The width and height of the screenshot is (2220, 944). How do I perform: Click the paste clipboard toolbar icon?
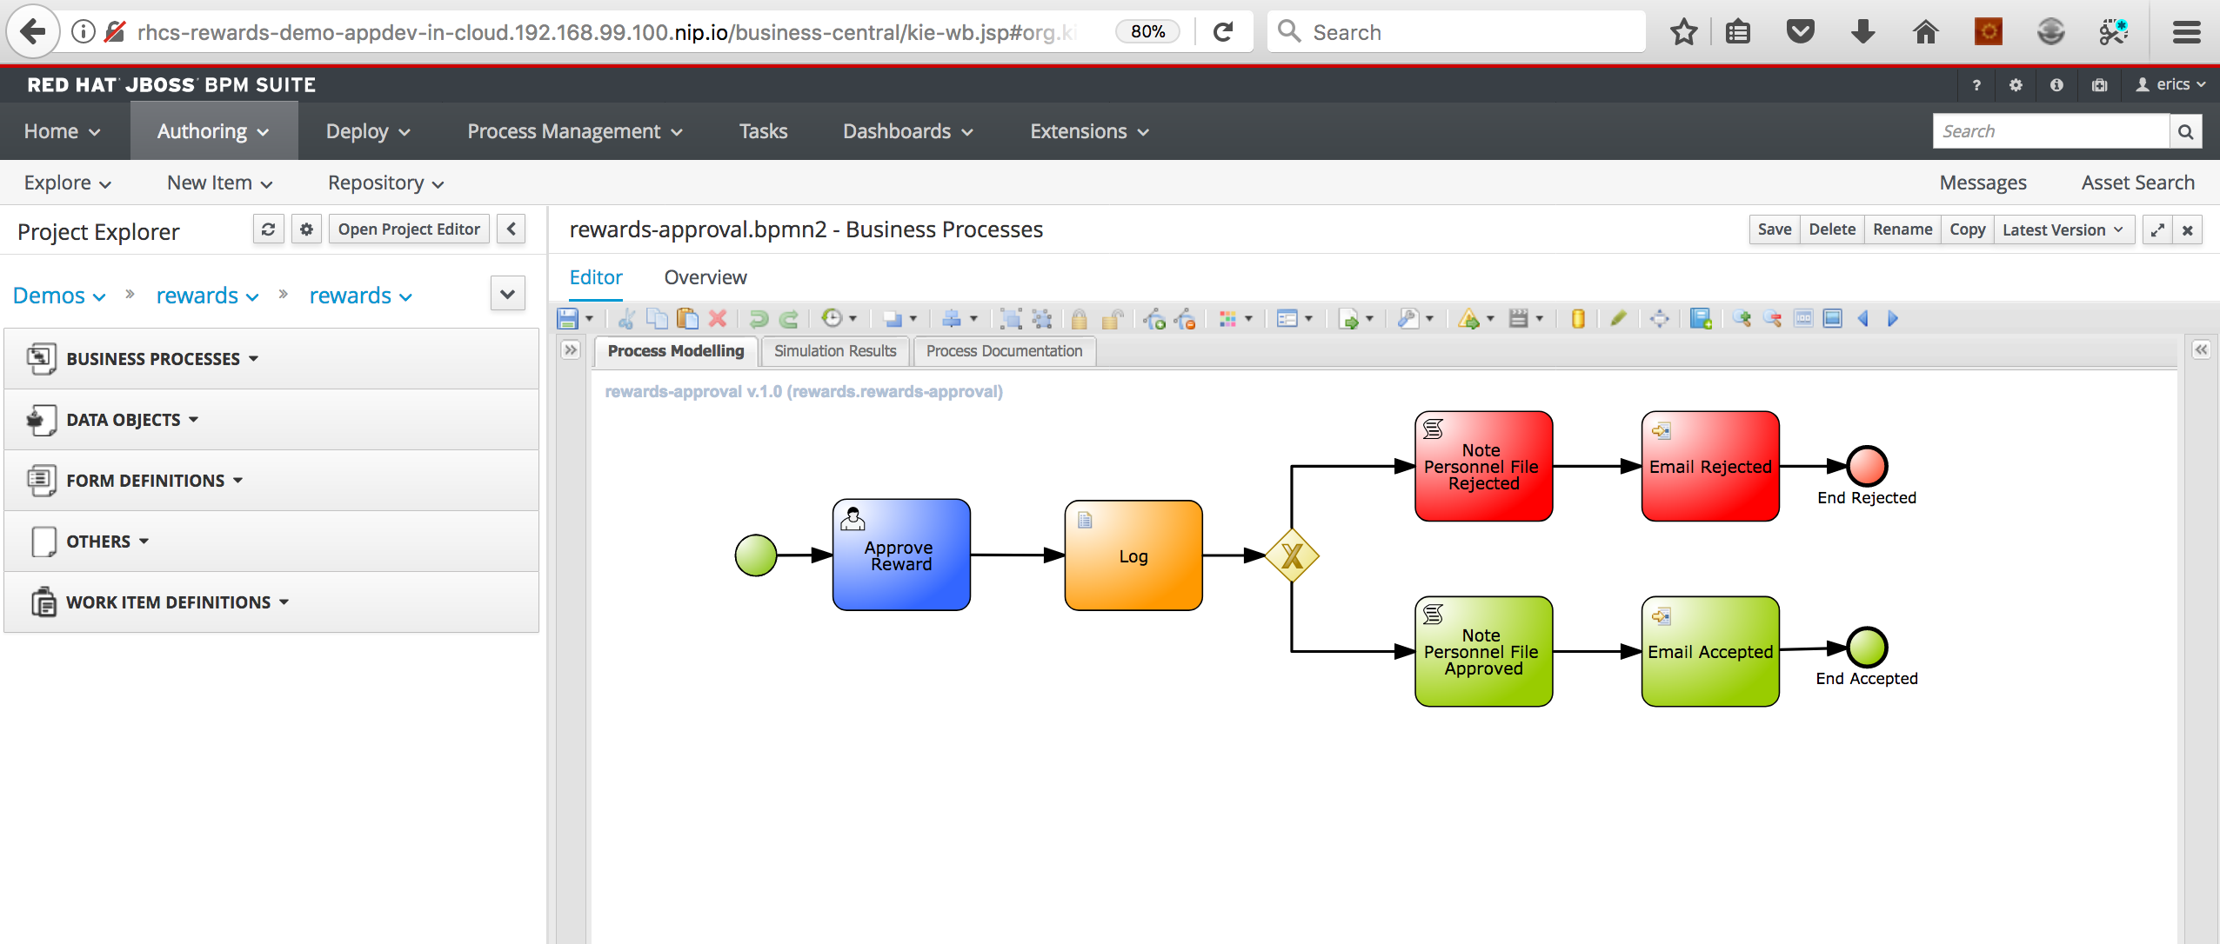[687, 319]
